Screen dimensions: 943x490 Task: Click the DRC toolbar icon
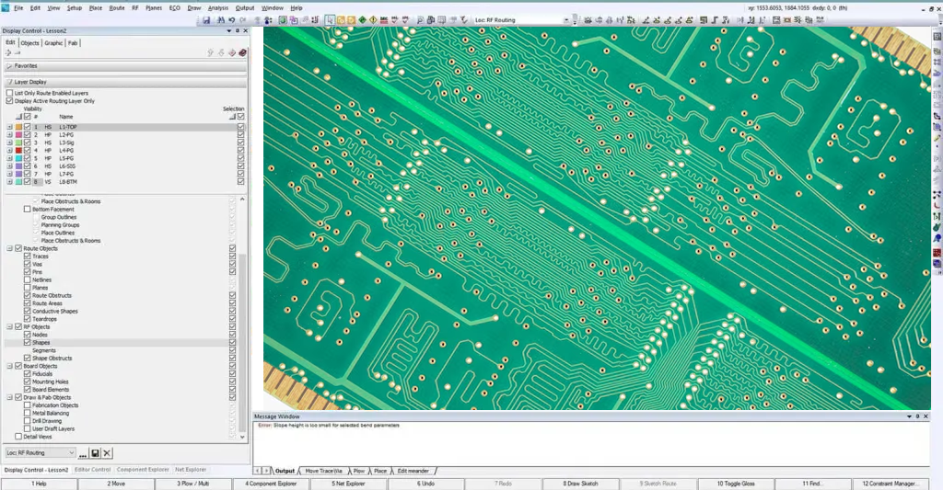tap(384, 20)
